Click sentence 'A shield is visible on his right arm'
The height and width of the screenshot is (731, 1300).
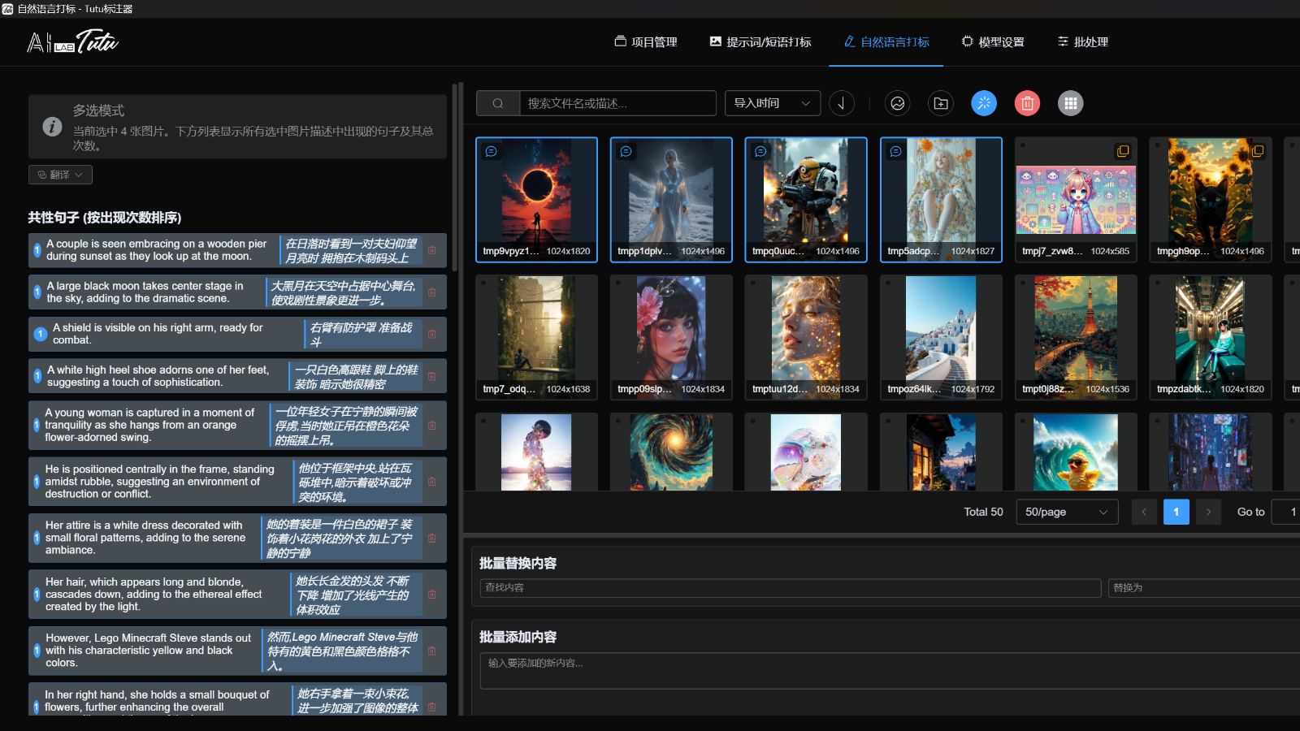[158, 334]
